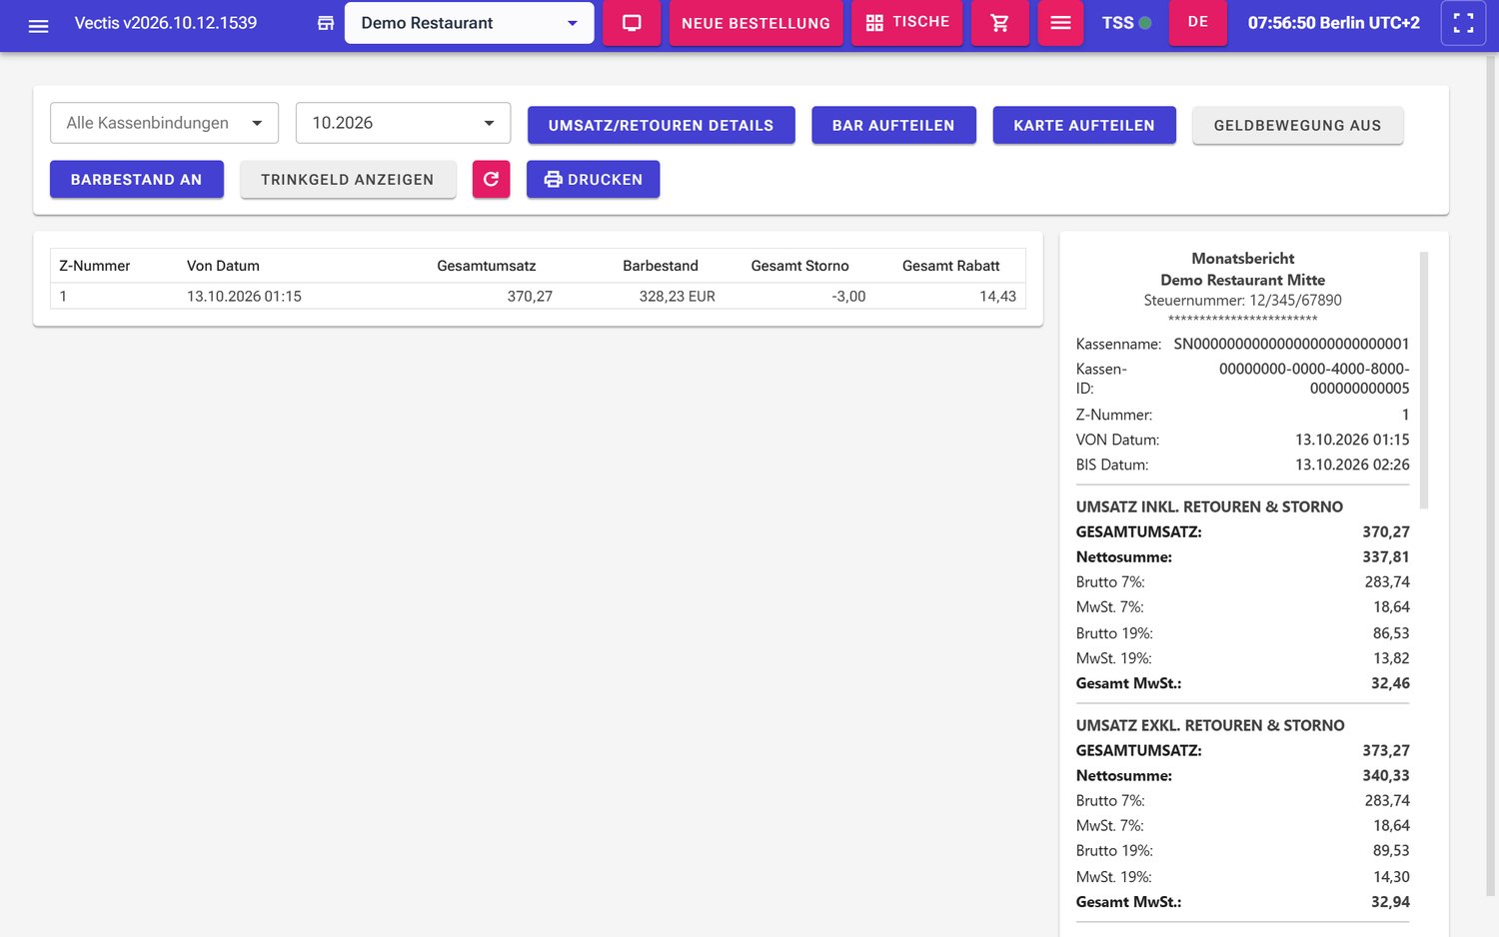The image size is (1499, 937).
Task: Open the shopping cart
Action: (x=999, y=23)
